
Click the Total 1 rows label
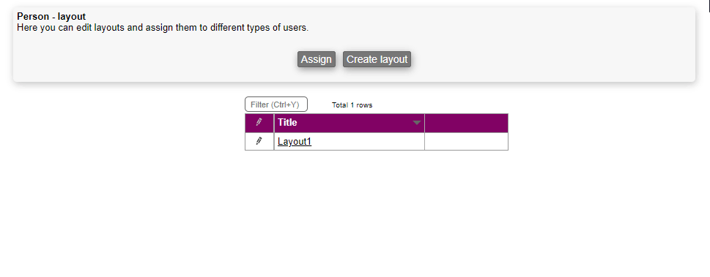pyautogui.click(x=352, y=105)
